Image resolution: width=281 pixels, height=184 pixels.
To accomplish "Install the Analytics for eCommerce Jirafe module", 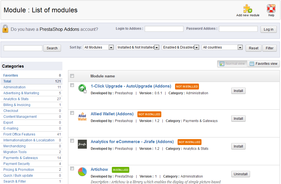I will [x=238, y=146].
